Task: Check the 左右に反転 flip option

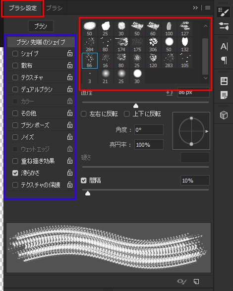Action: tap(84, 114)
